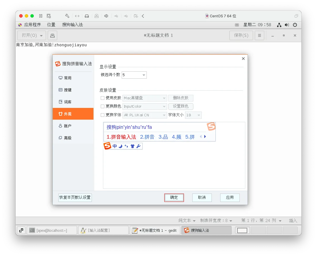Click the 确定 button

pos(174,198)
